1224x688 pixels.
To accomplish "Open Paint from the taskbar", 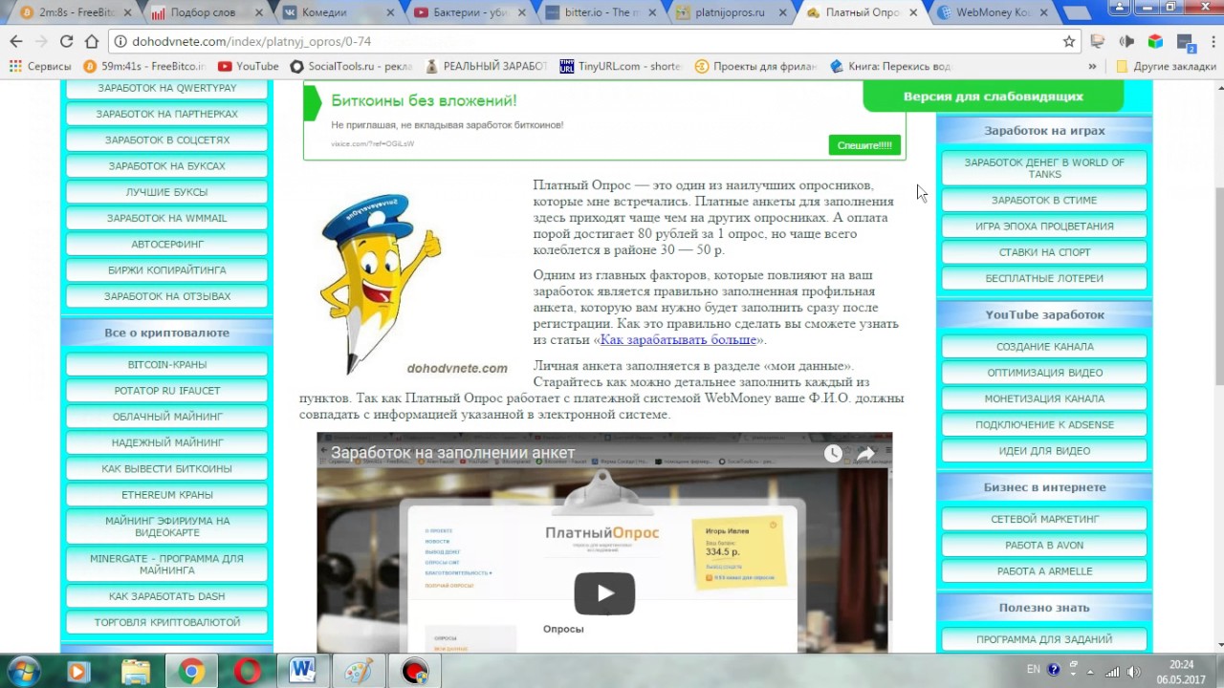I will tap(359, 671).
